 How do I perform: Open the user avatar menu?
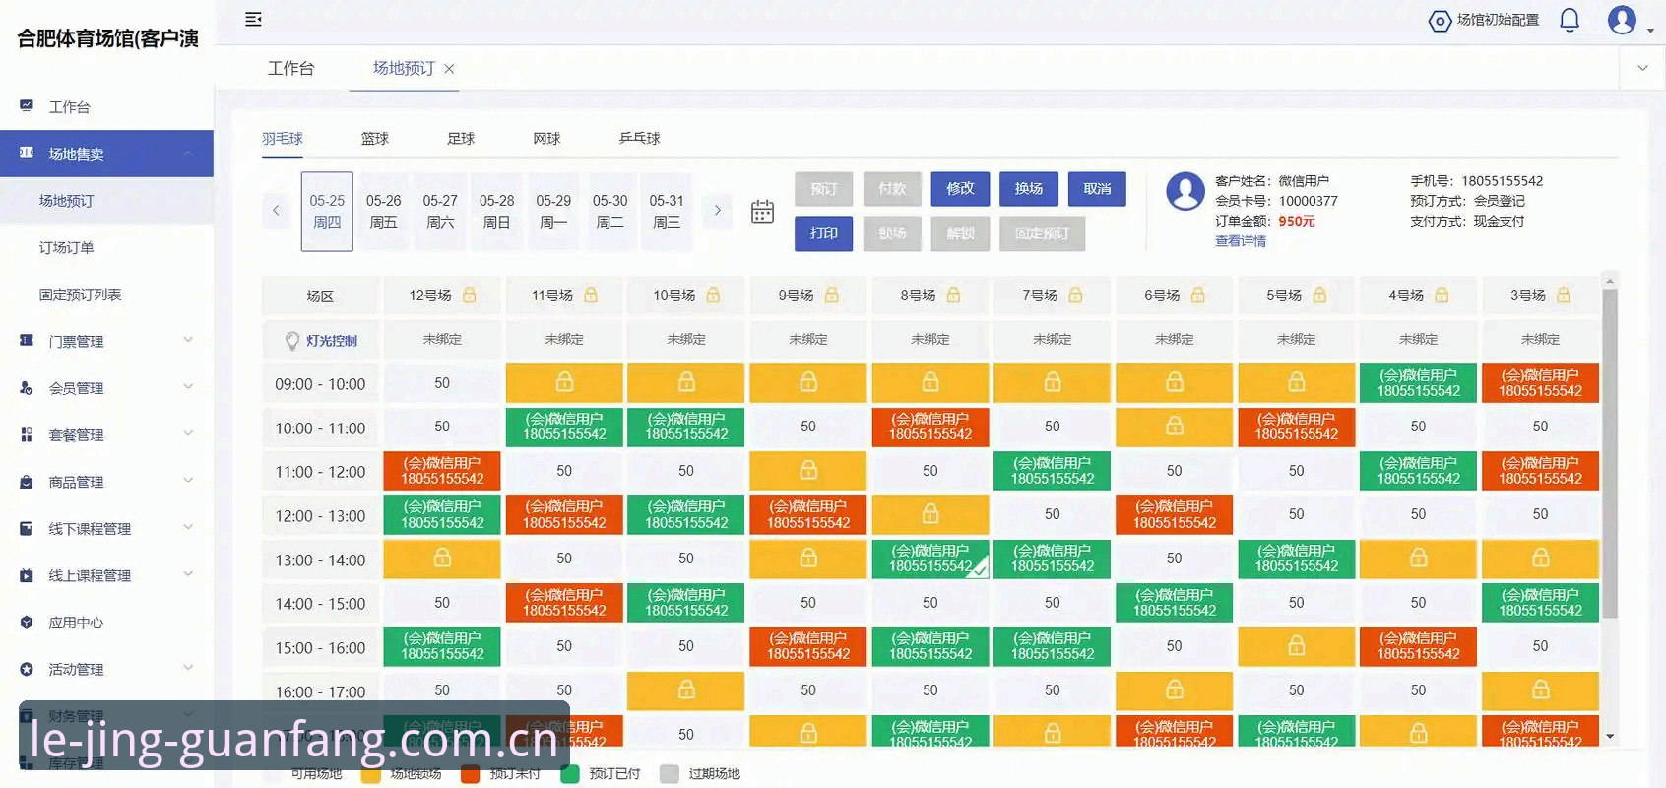click(x=1622, y=20)
